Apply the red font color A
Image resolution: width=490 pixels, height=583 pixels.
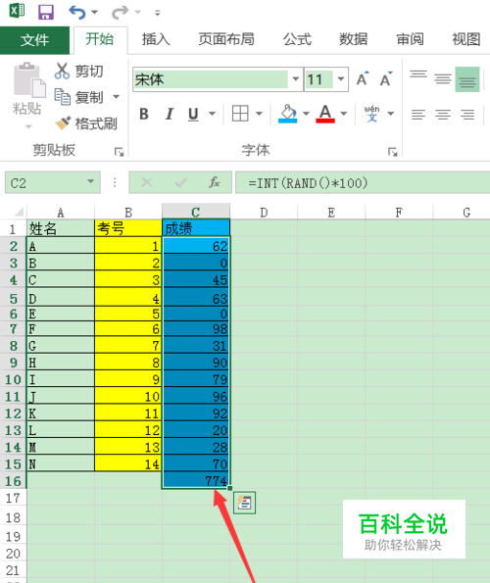[325, 114]
